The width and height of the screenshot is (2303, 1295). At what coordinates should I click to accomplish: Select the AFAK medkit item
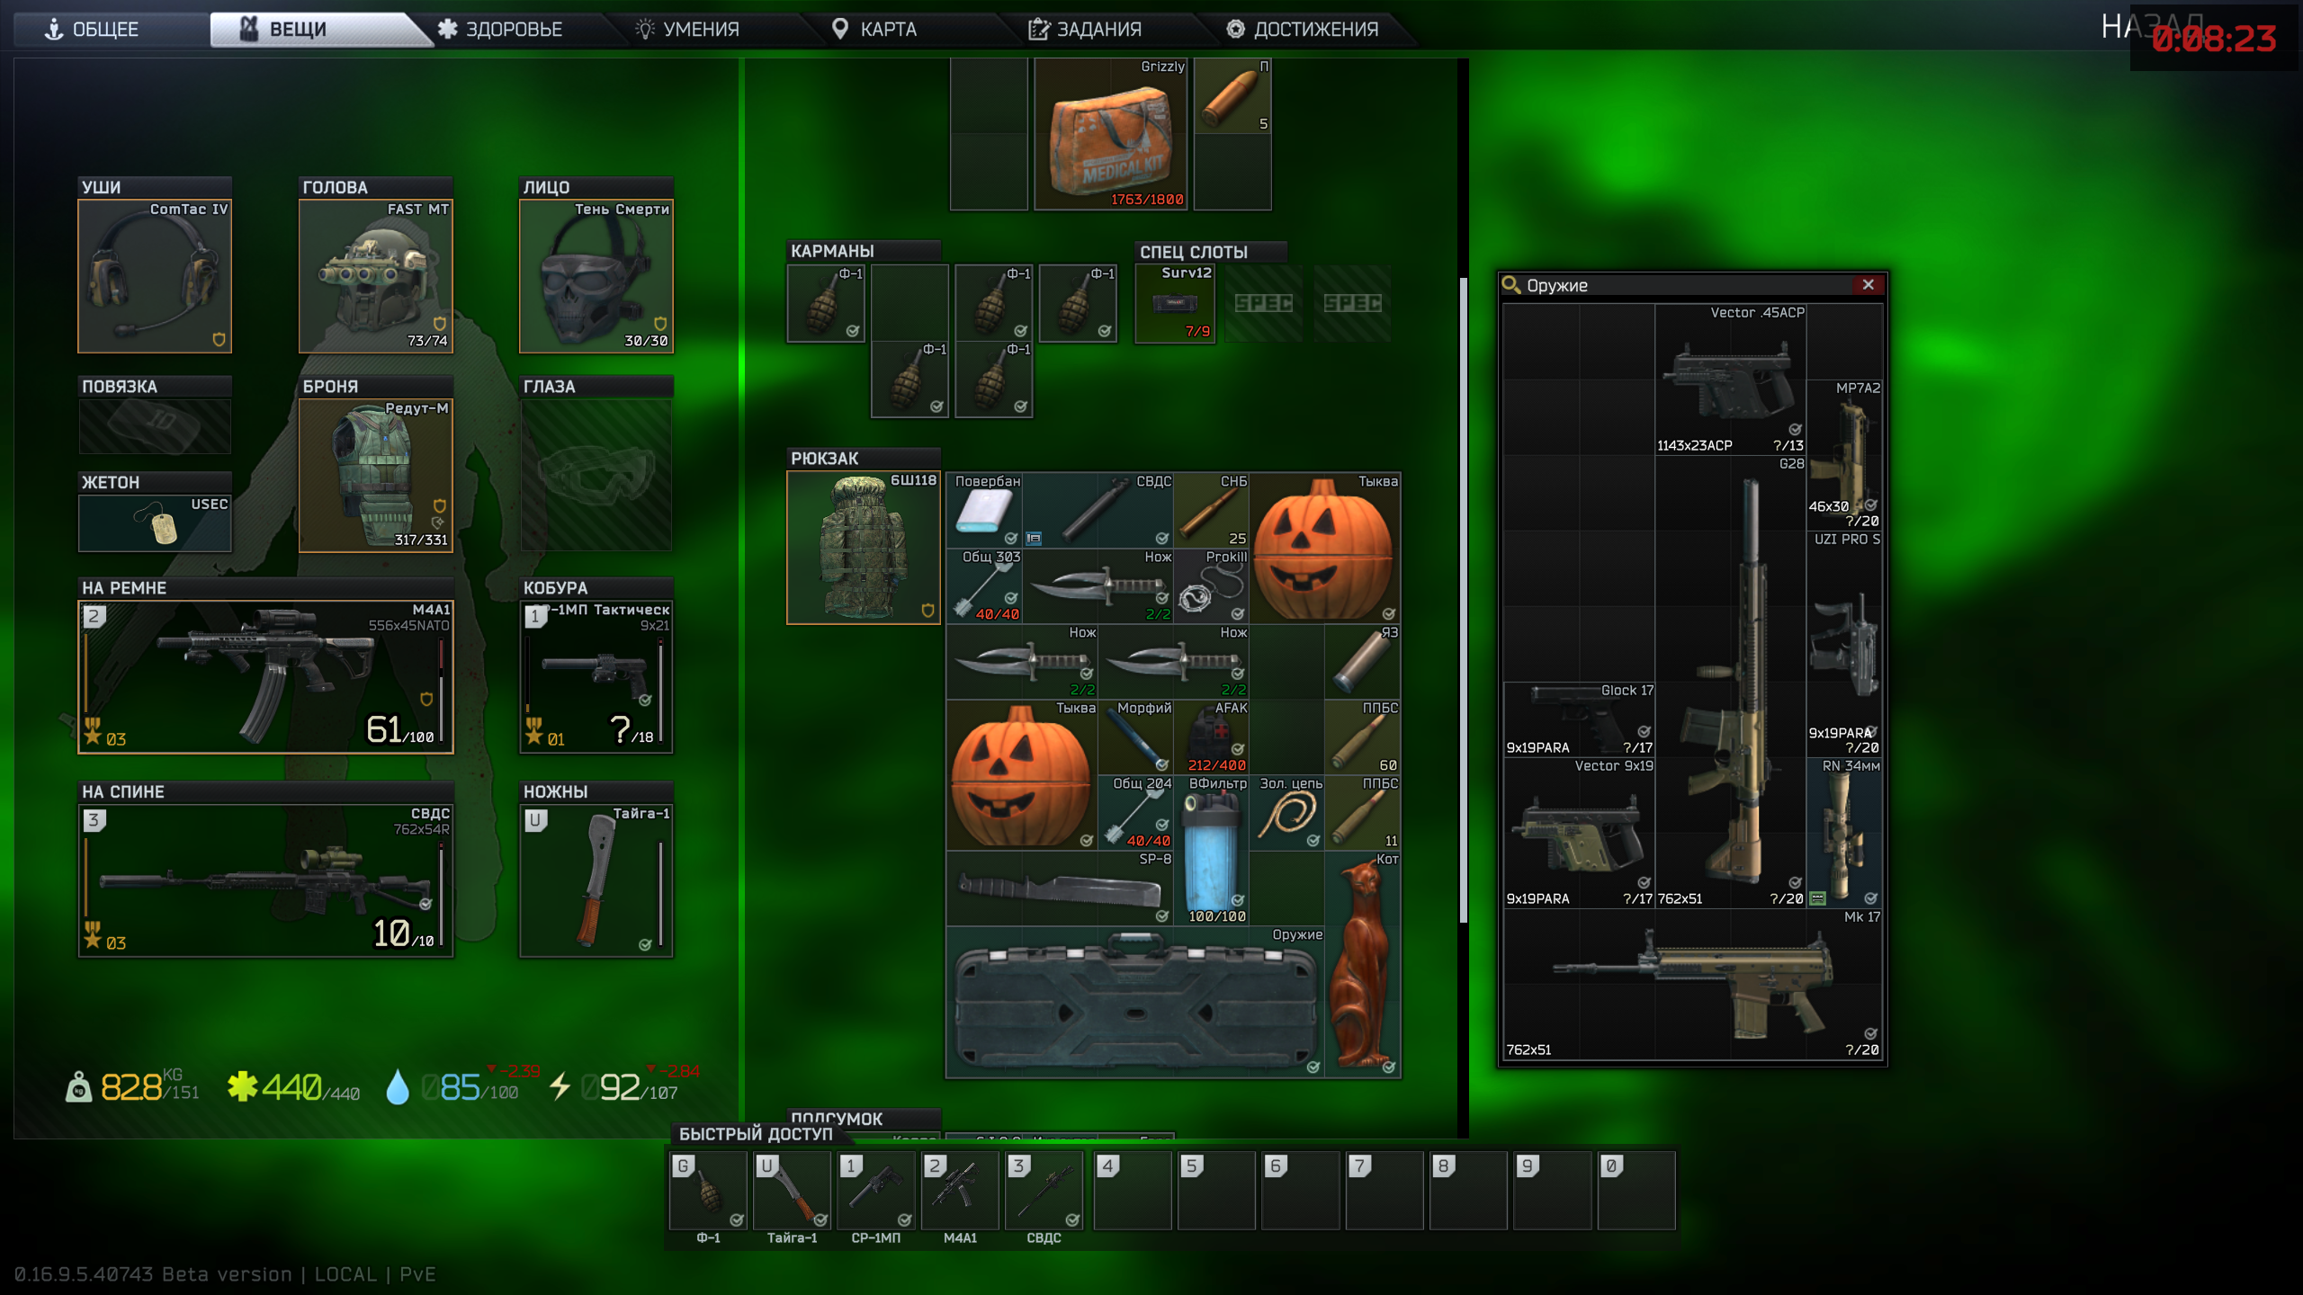1210,737
